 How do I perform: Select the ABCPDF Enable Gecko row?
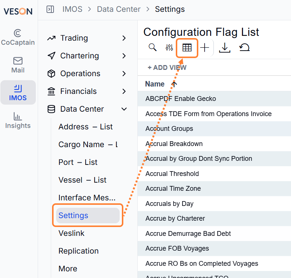pos(214,99)
